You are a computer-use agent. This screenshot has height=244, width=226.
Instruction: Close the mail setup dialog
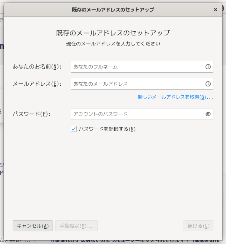tap(216, 10)
